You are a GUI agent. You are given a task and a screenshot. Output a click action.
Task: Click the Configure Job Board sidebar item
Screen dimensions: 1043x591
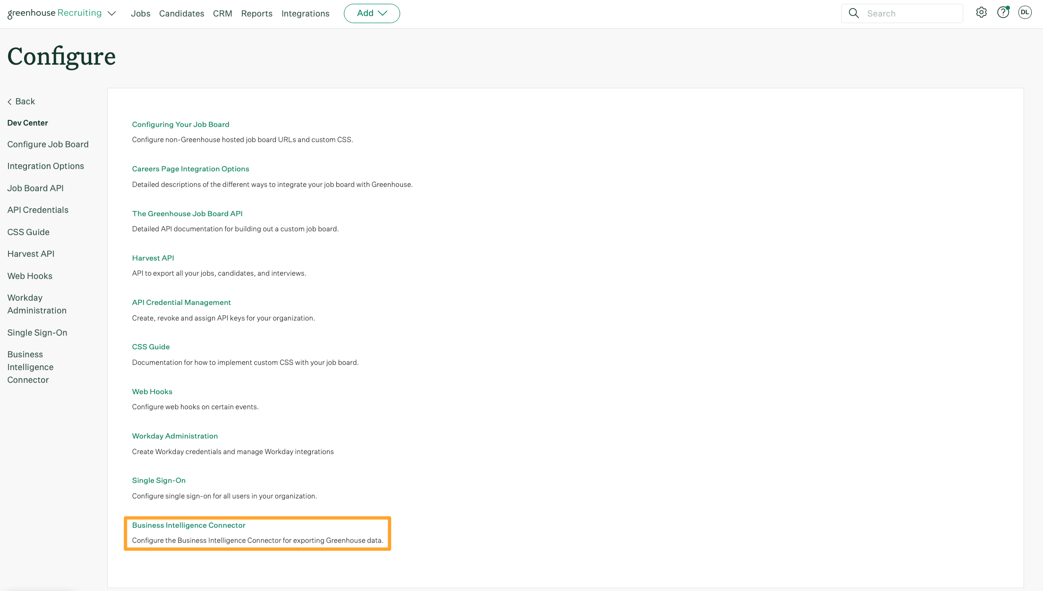(48, 144)
